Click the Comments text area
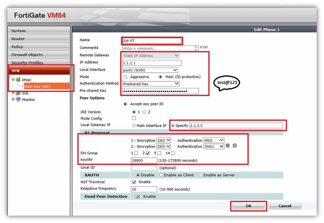 click(160, 48)
